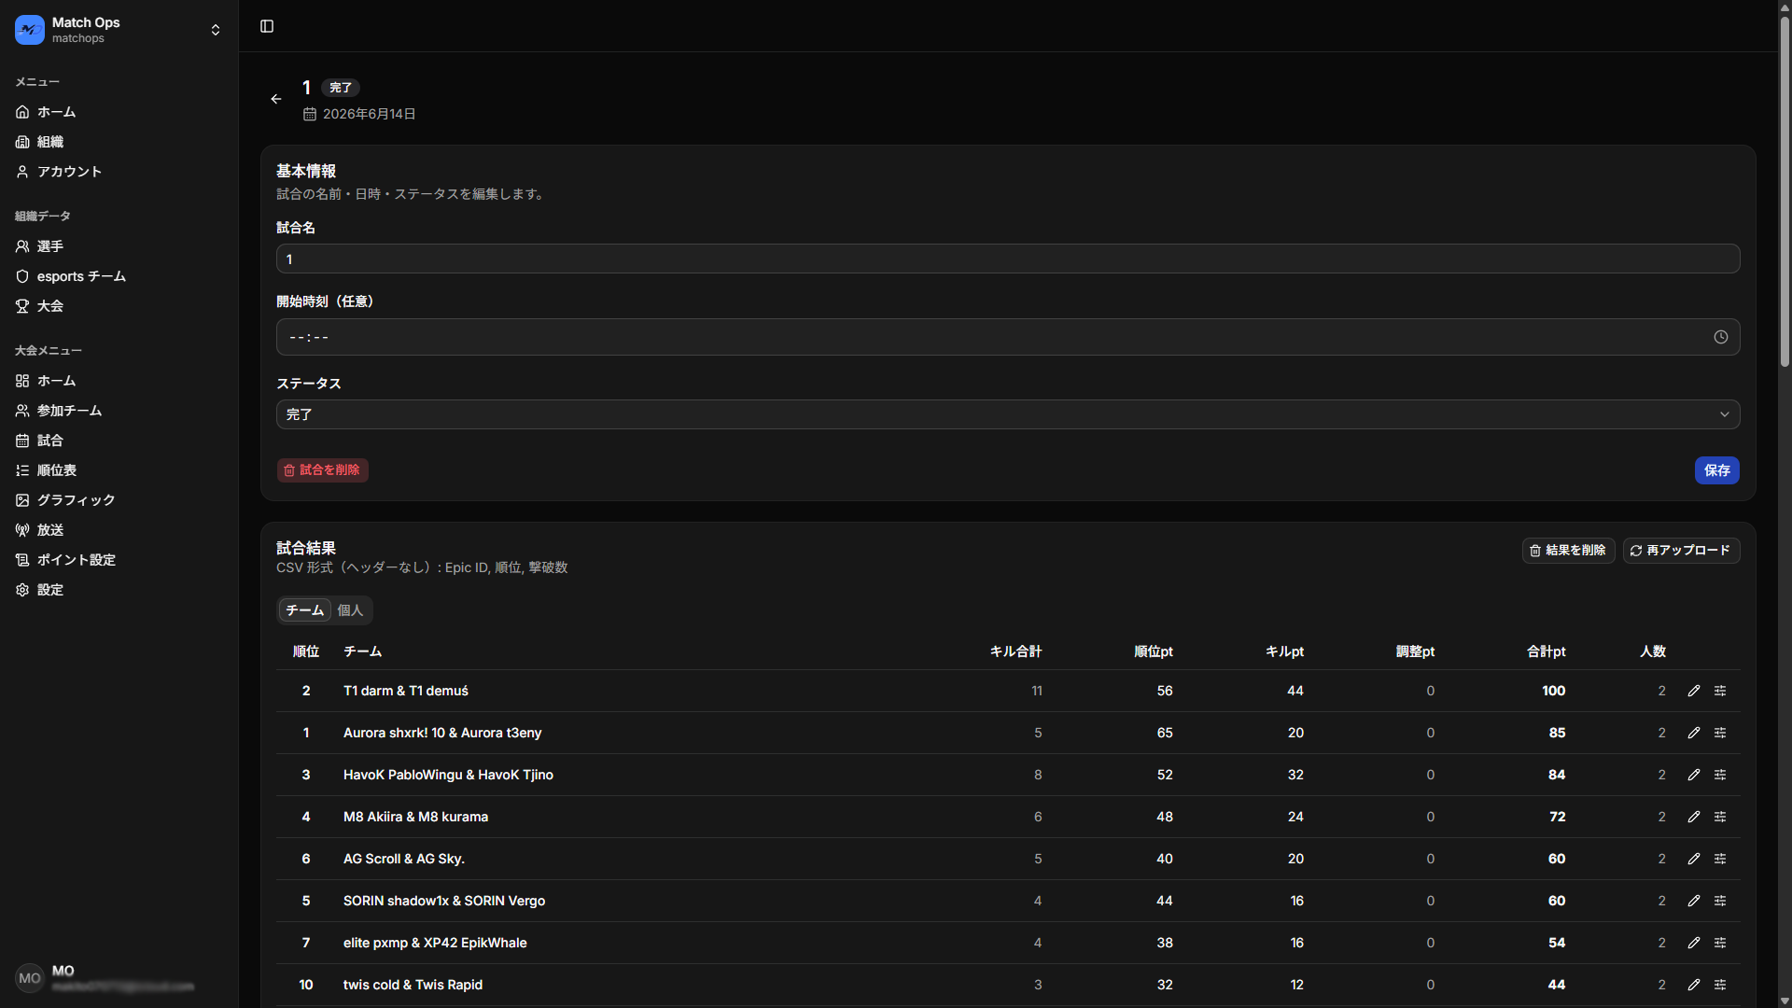Click total points value 100

1554,691
